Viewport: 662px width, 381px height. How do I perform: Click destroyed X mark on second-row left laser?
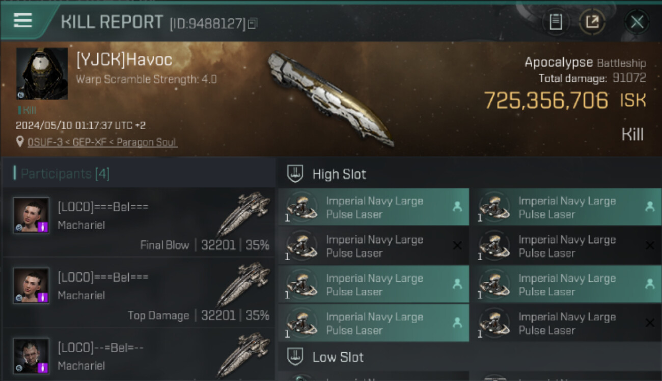[x=457, y=245]
